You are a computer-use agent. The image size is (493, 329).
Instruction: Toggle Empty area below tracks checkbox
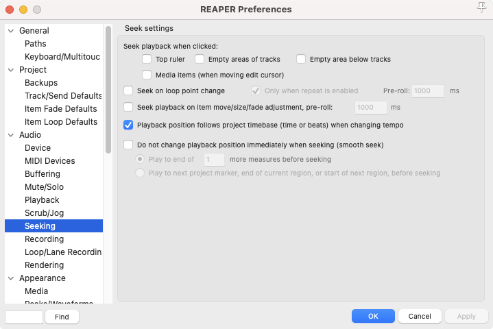(301, 60)
